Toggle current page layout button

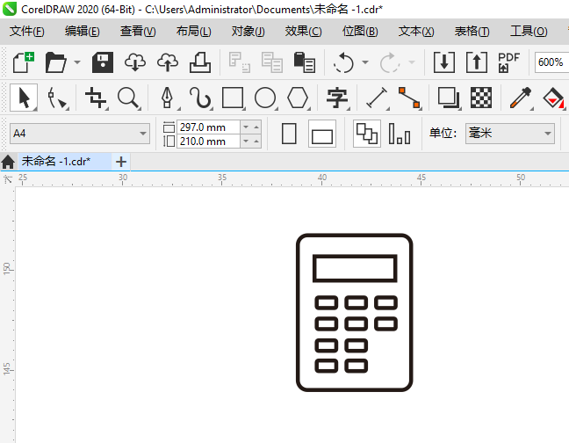400,134
